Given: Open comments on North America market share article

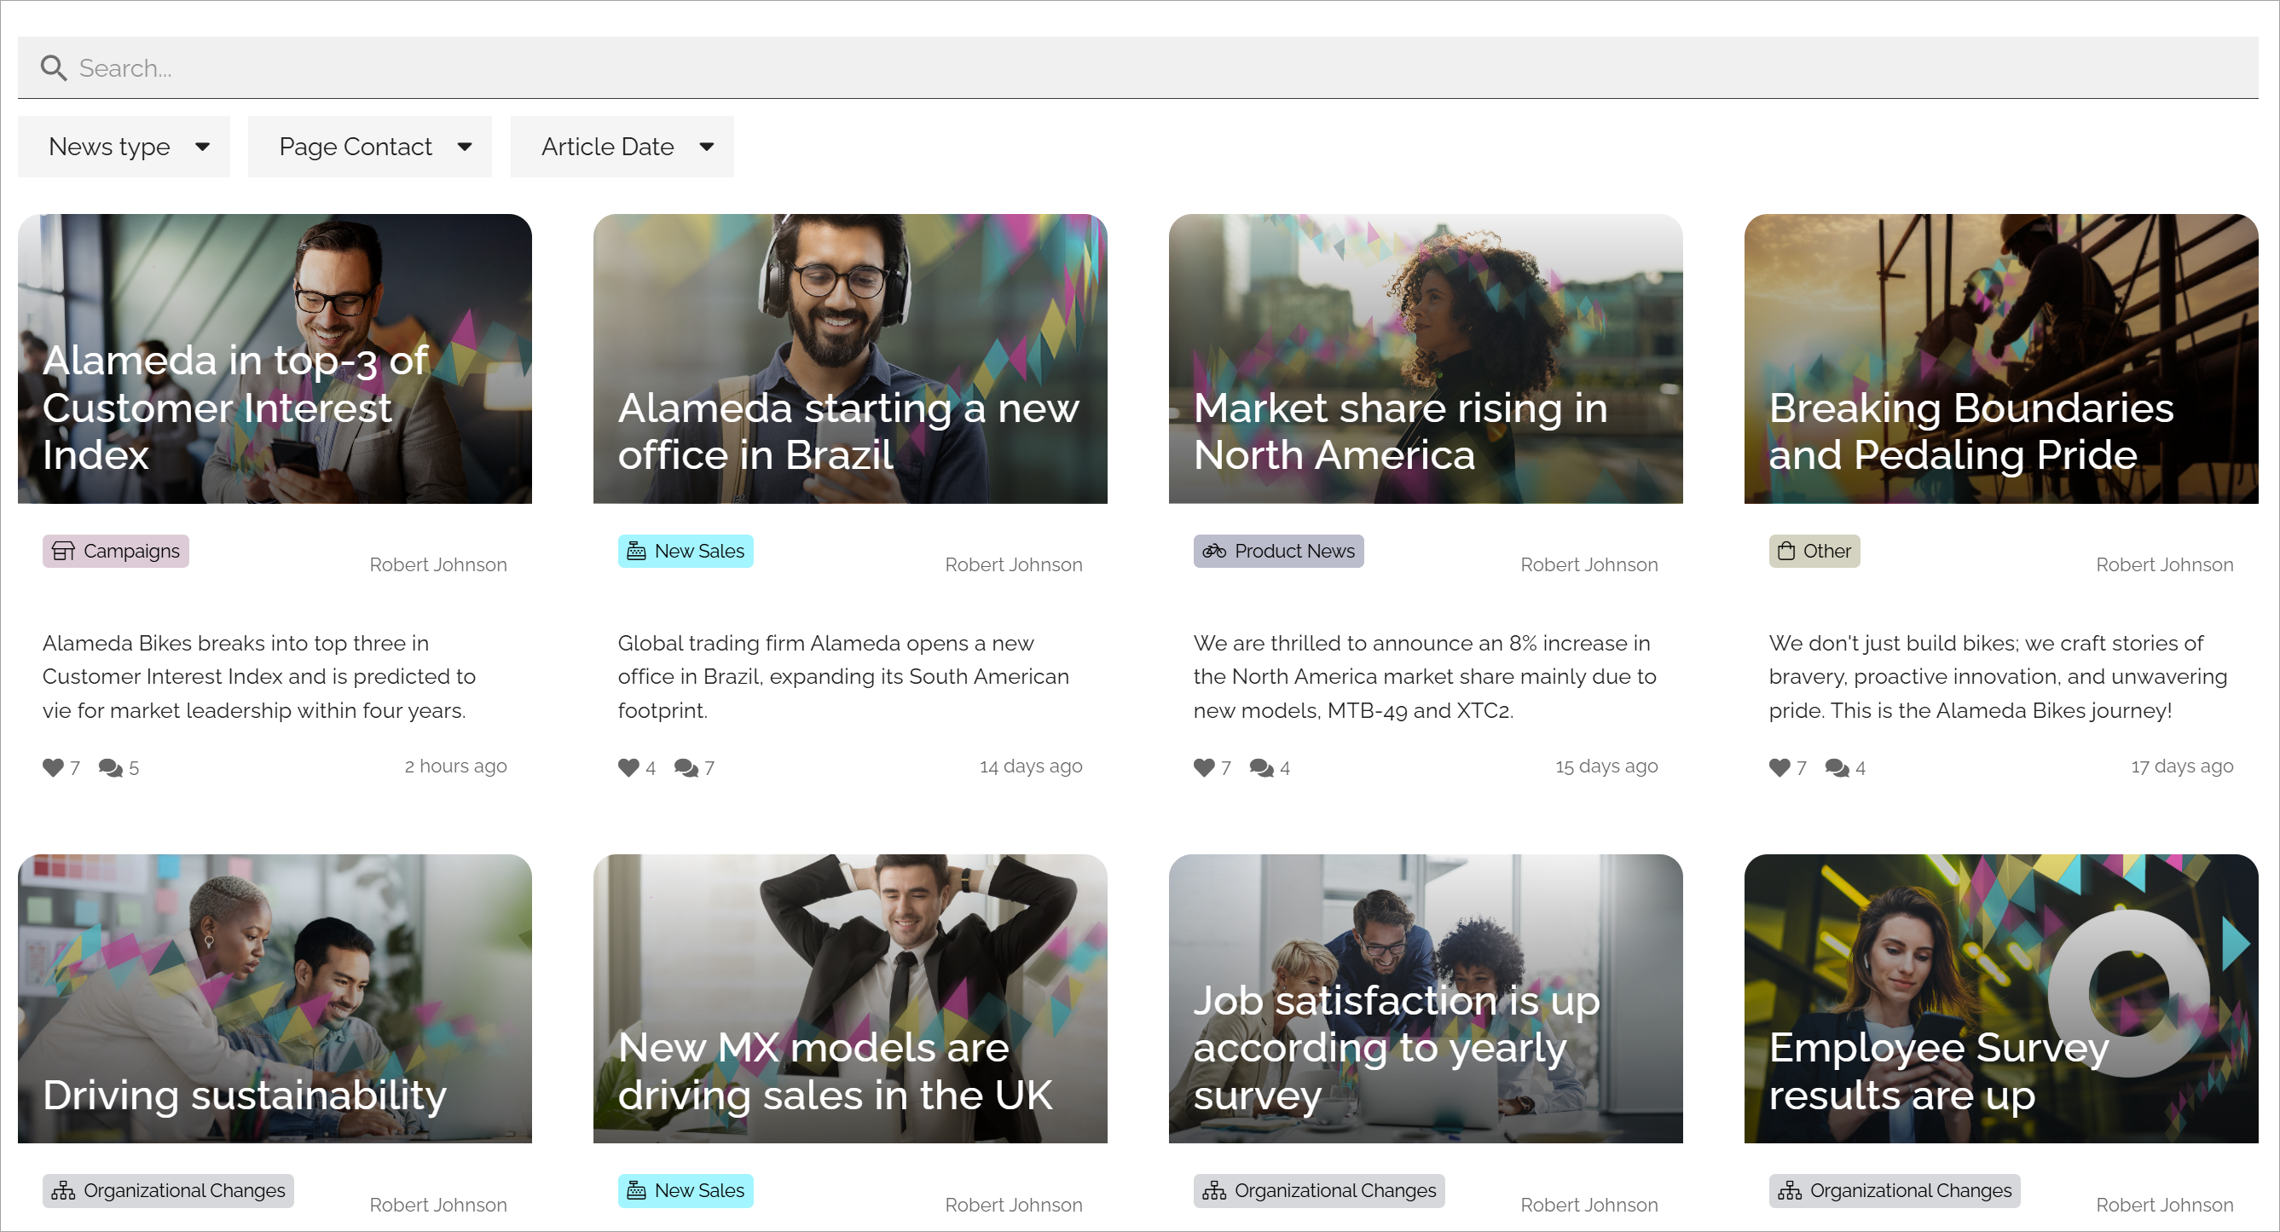Looking at the screenshot, I should click(x=1261, y=767).
